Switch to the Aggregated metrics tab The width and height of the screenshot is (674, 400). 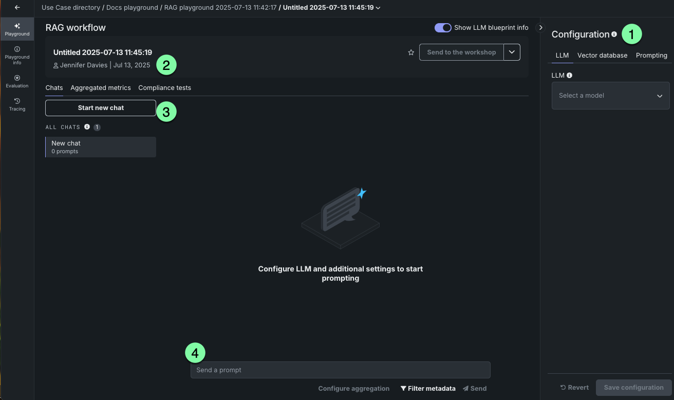(x=101, y=88)
